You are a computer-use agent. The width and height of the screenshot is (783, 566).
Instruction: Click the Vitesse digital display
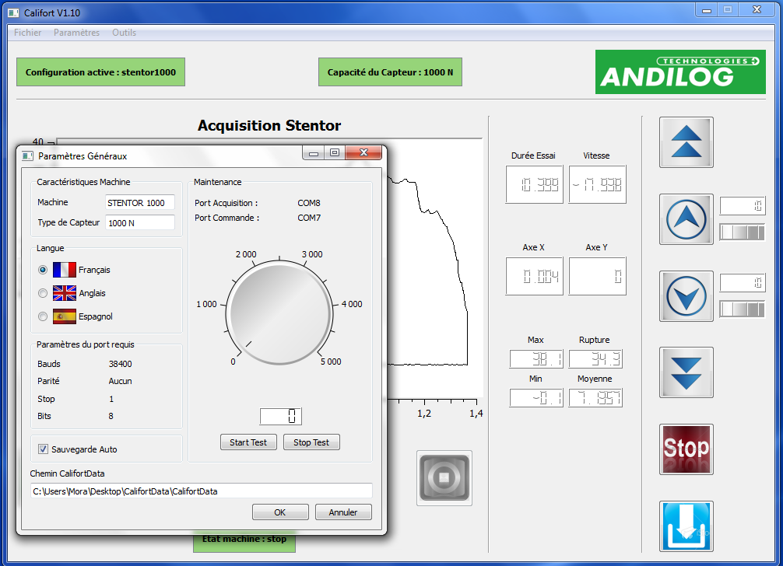click(597, 184)
